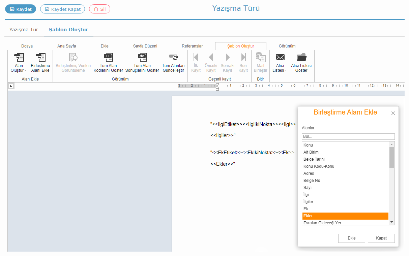Select Belge Tarihi in the fields list
Image resolution: width=409 pixels, height=256 pixels.
[x=346, y=159]
